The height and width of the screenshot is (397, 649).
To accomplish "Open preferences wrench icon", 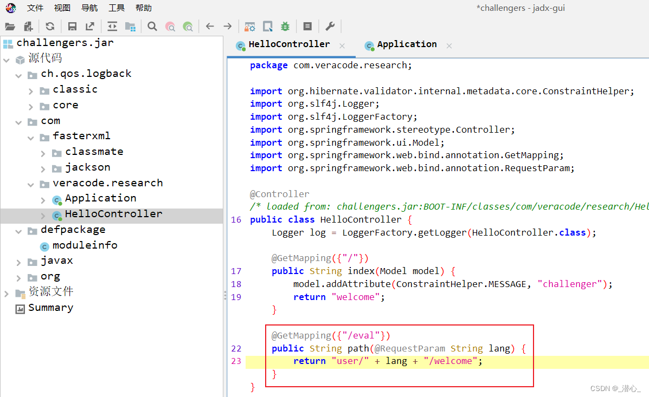I will (330, 27).
